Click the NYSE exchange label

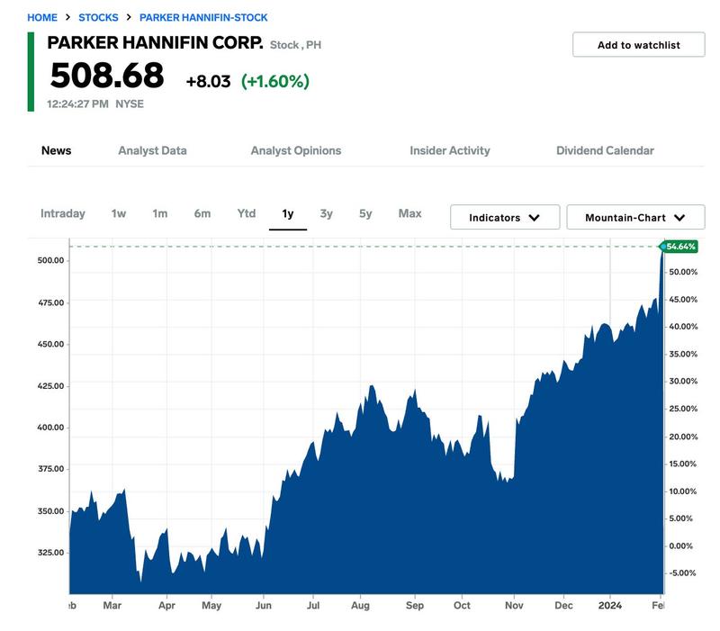click(x=130, y=104)
